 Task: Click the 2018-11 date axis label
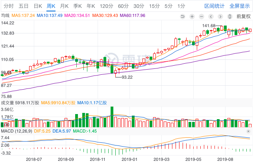tap(98, 159)
